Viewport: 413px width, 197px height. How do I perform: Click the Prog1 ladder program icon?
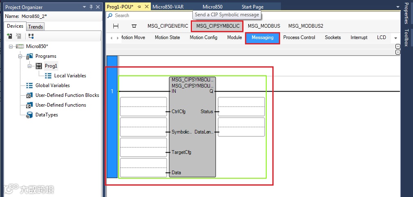[x=39, y=66]
